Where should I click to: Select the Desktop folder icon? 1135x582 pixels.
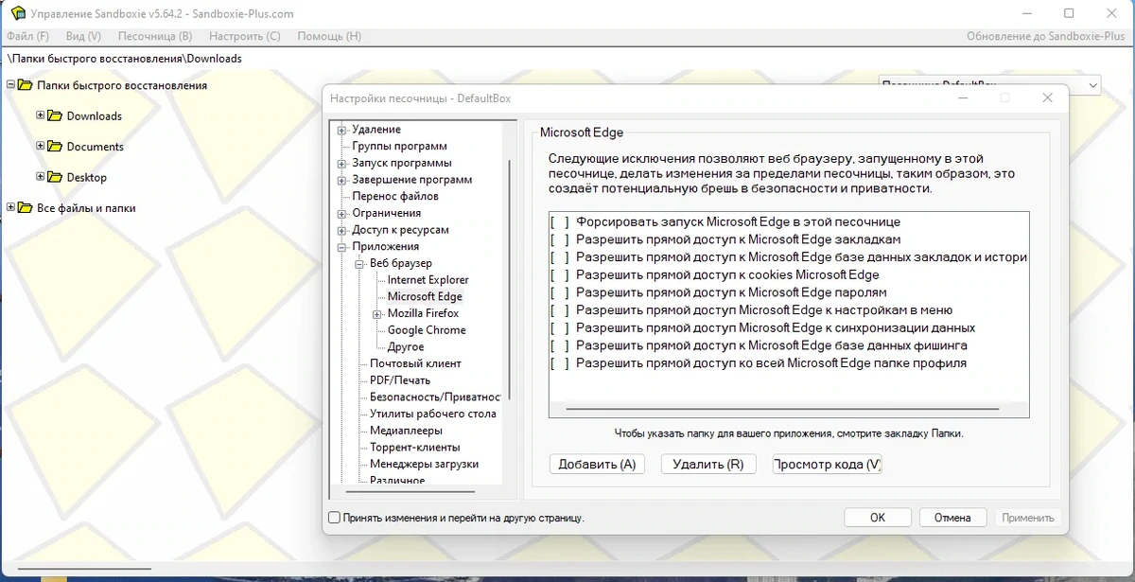tap(56, 177)
